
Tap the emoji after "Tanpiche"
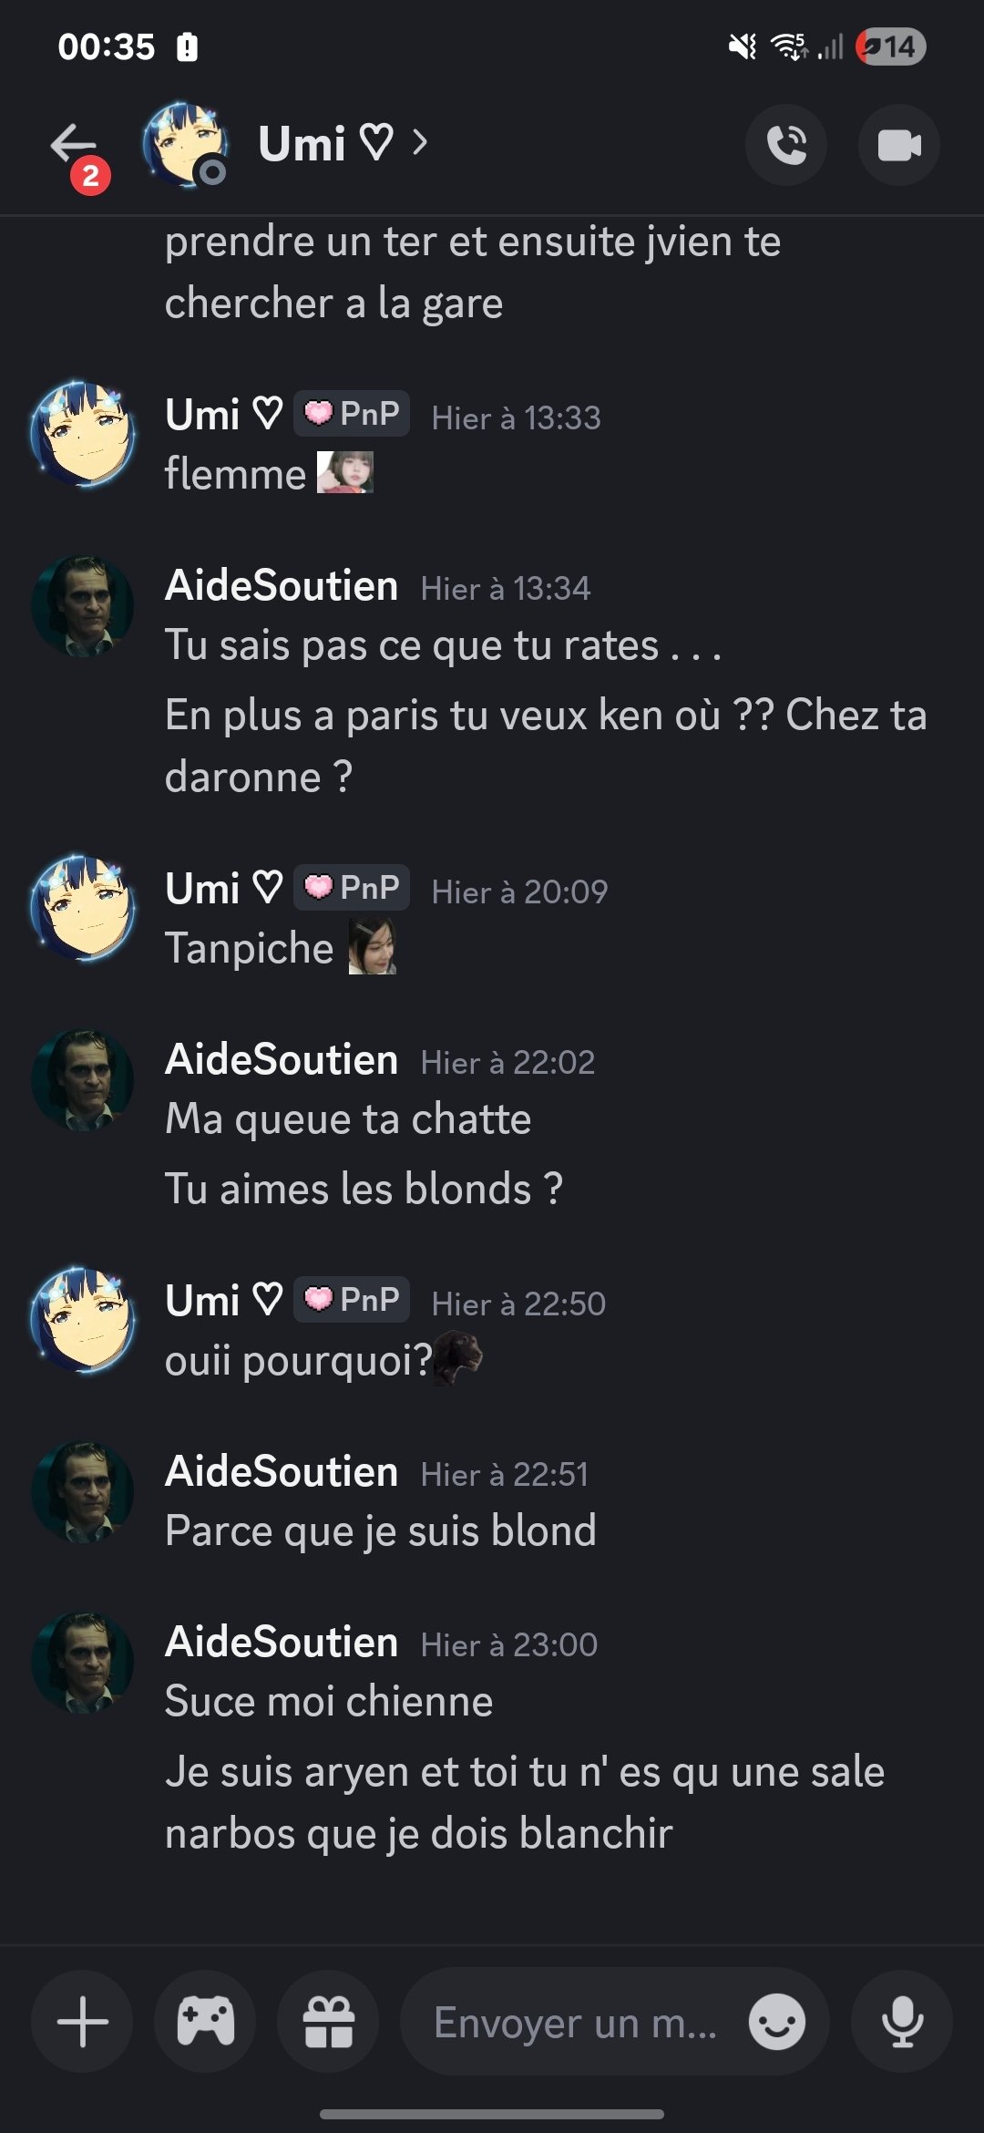click(373, 946)
